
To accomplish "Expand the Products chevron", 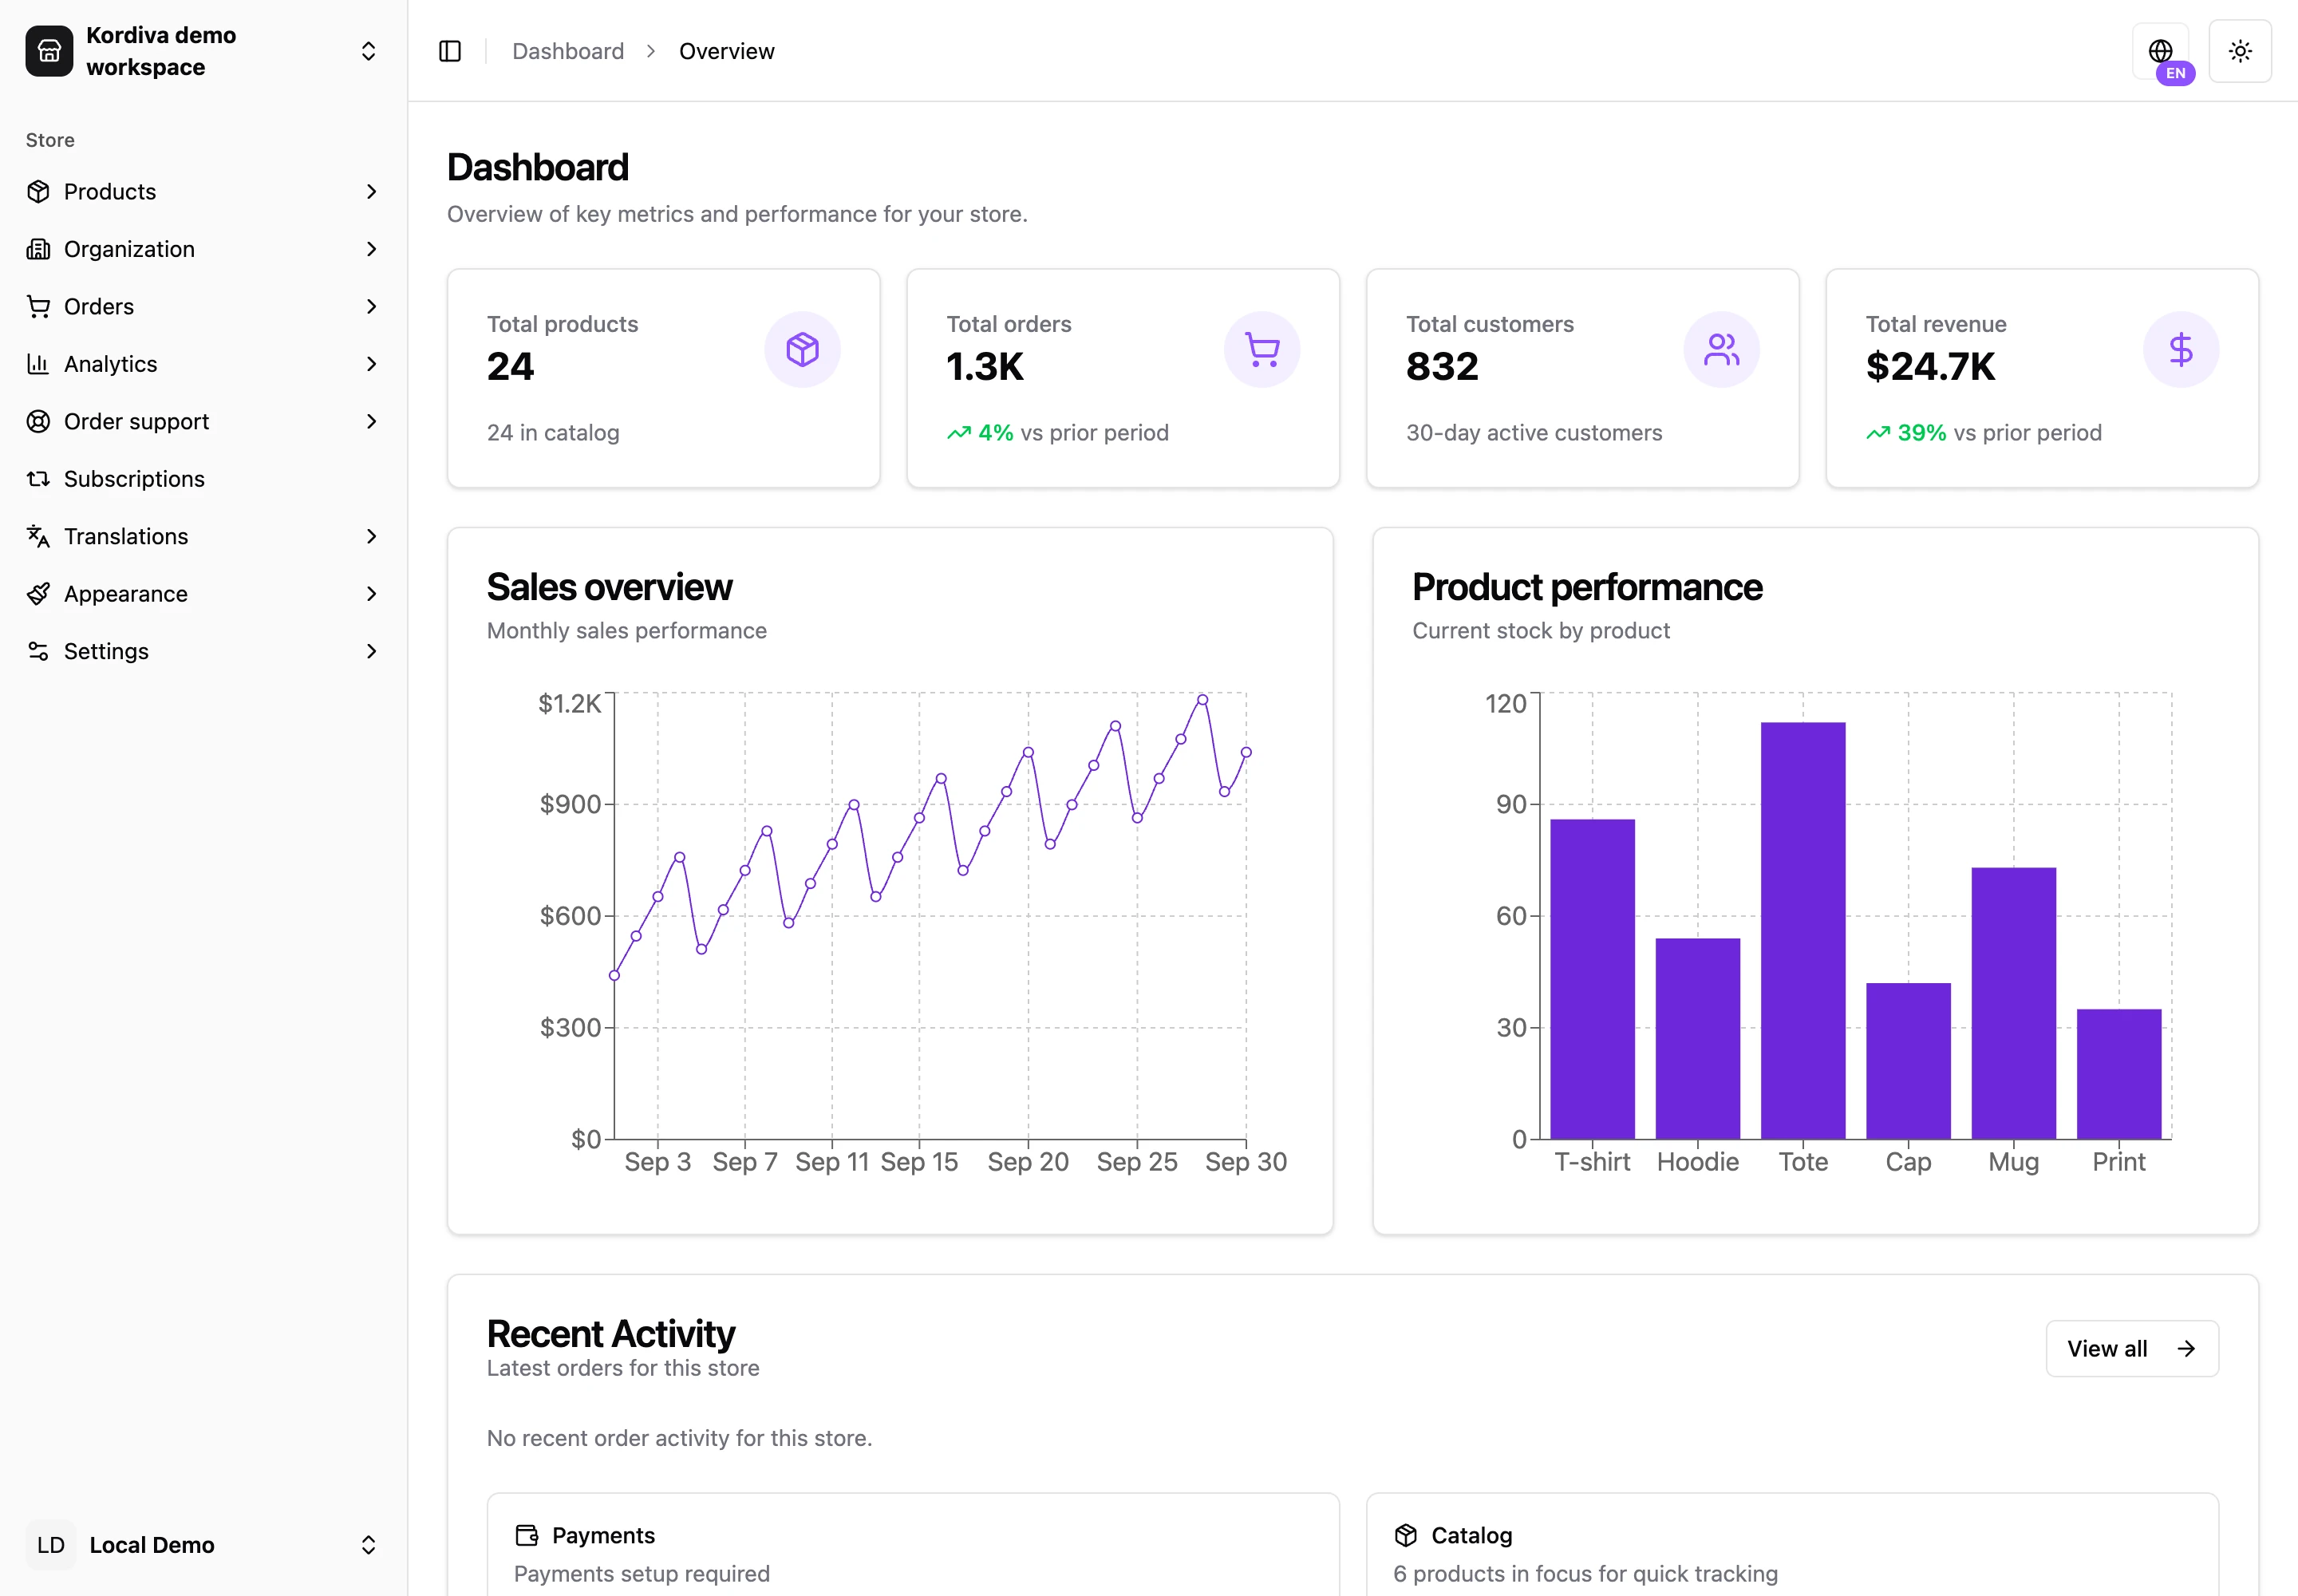I will [371, 191].
